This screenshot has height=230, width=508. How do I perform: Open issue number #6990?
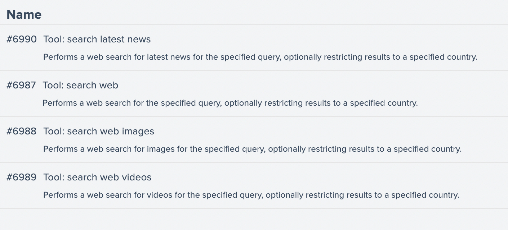22,39
